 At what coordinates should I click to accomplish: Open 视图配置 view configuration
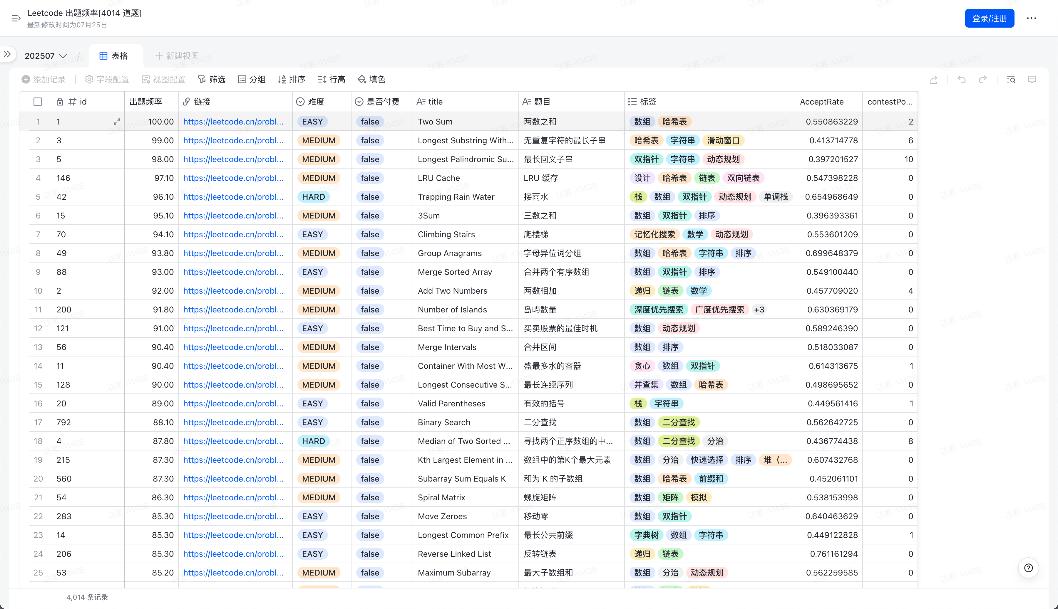click(164, 80)
